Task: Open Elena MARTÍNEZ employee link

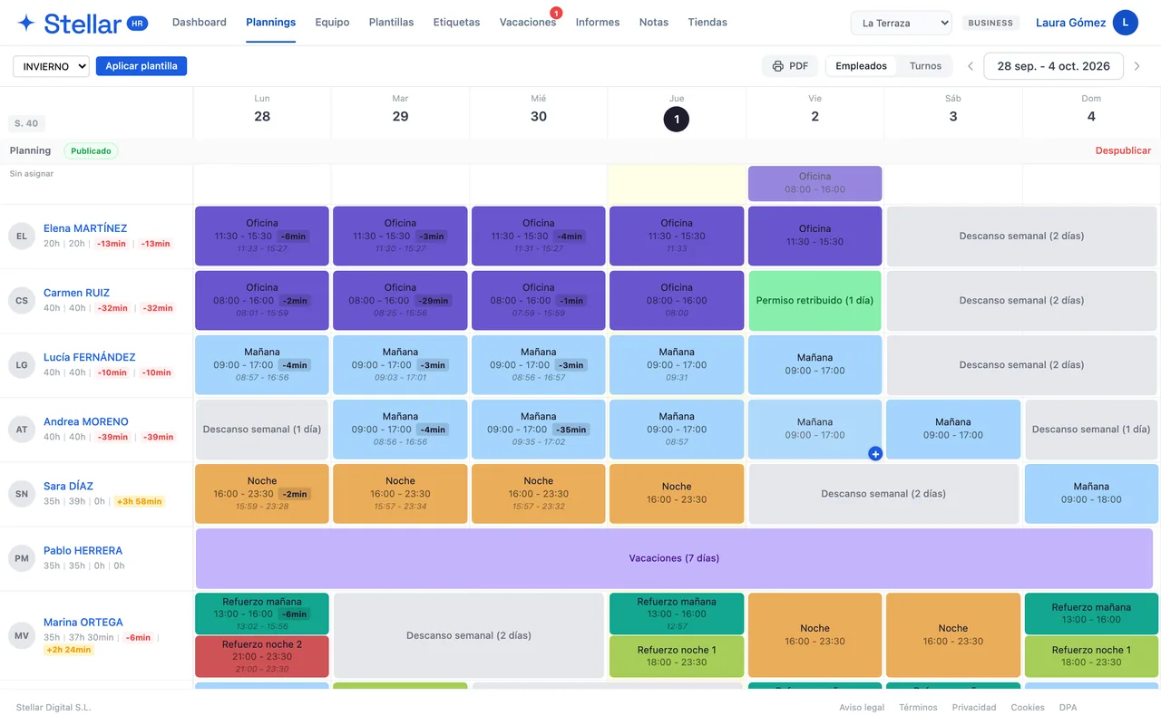Action: click(x=85, y=228)
